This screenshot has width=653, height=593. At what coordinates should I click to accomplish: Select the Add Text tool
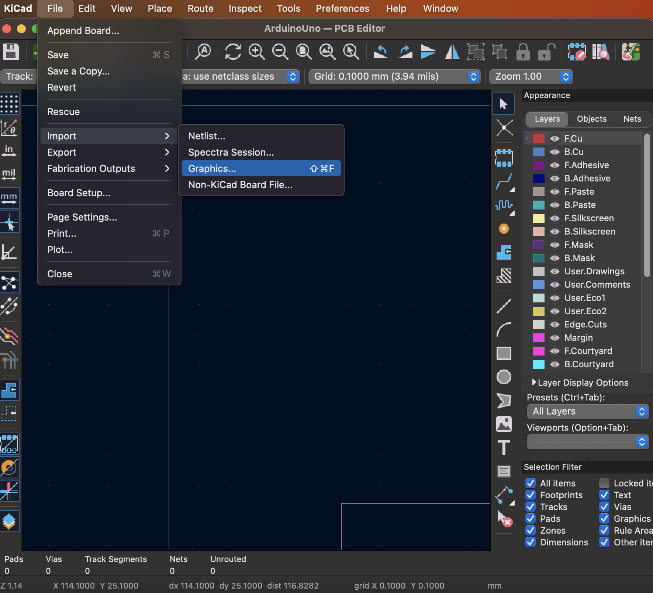504,448
